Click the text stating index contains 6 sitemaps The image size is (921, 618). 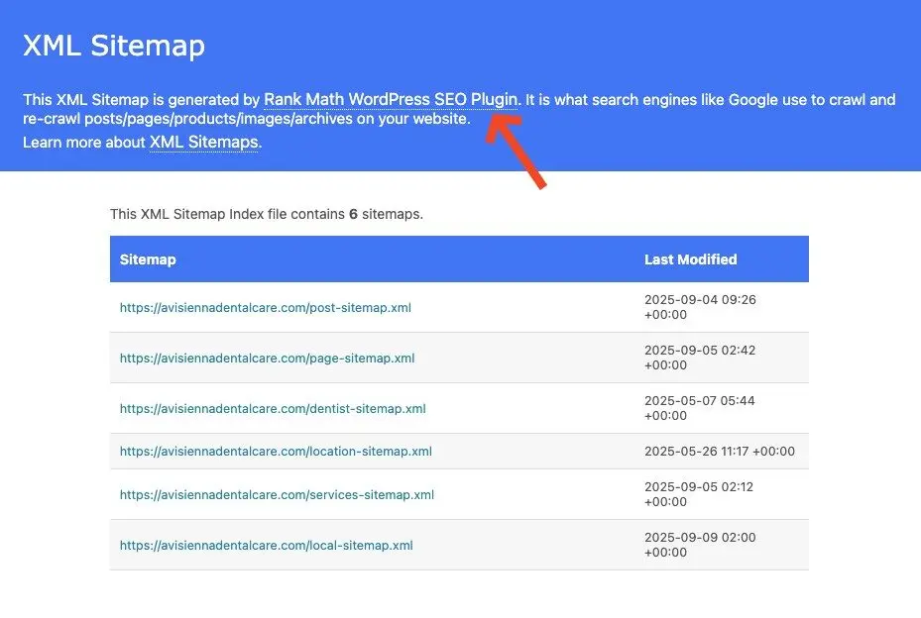[267, 214]
